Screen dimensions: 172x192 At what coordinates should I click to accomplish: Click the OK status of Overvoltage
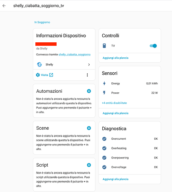pyautogui.click(x=156, y=167)
